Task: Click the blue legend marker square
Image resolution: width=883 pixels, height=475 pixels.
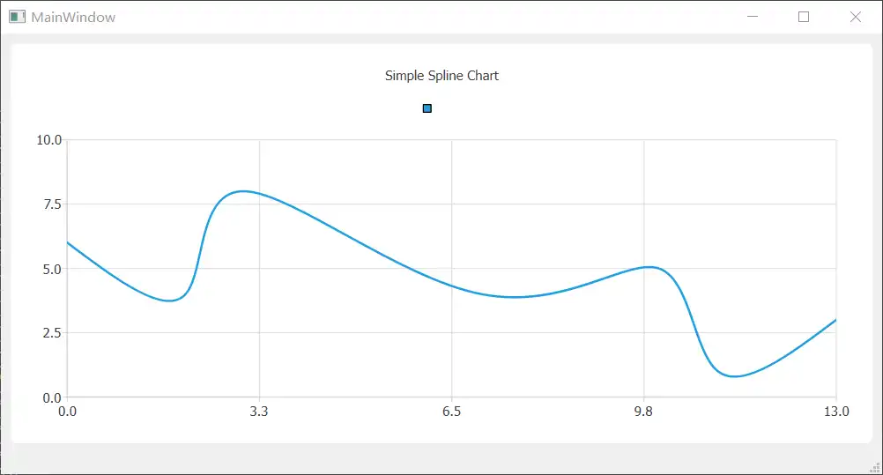Action: 427,108
